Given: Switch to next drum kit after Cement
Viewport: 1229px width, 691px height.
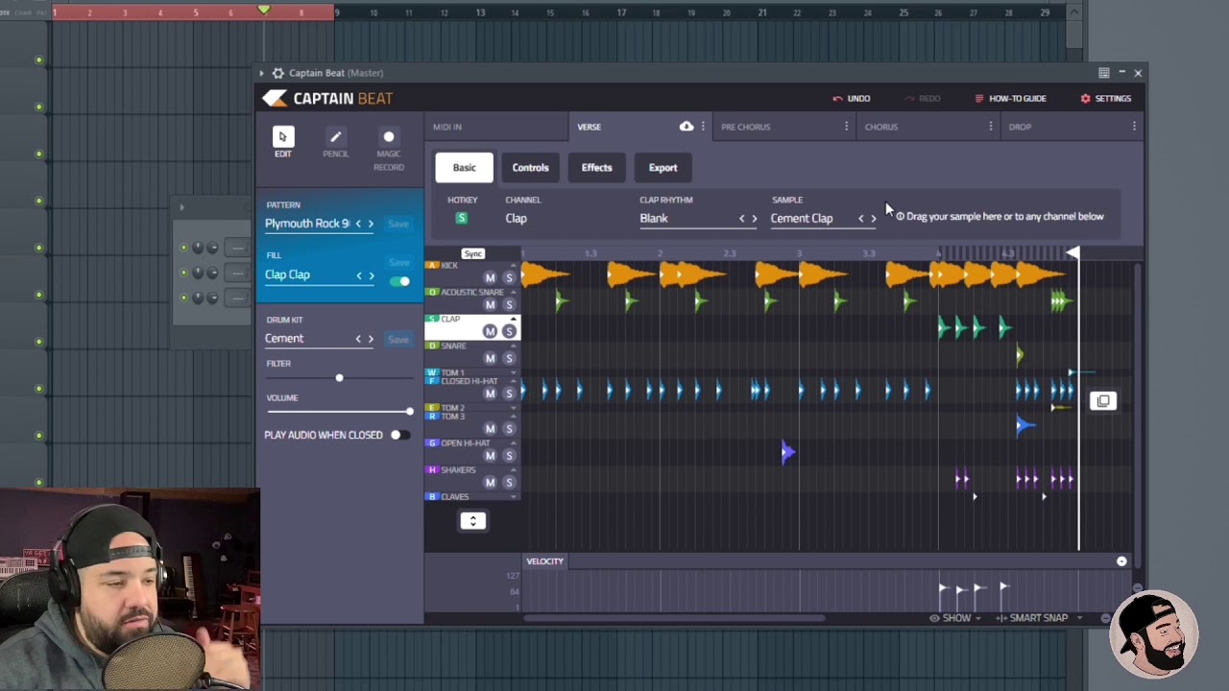Looking at the screenshot, I should point(371,339).
